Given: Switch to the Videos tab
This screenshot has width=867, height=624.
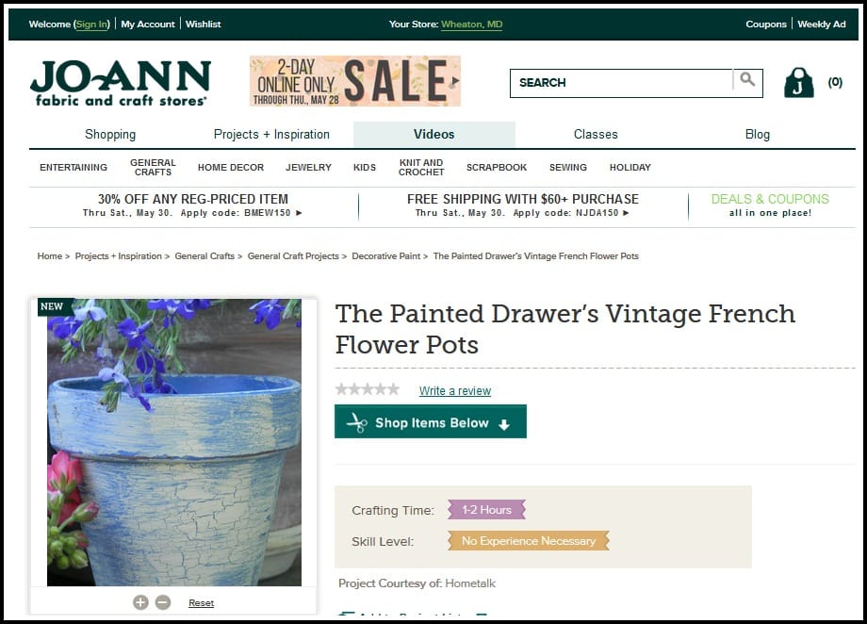Looking at the screenshot, I should (x=434, y=135).
